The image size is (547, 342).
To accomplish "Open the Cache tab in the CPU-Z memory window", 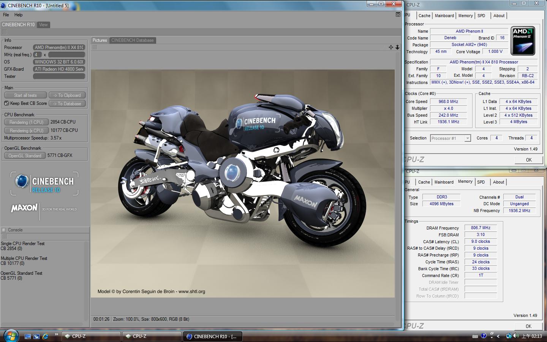I will tap(424, 182).
